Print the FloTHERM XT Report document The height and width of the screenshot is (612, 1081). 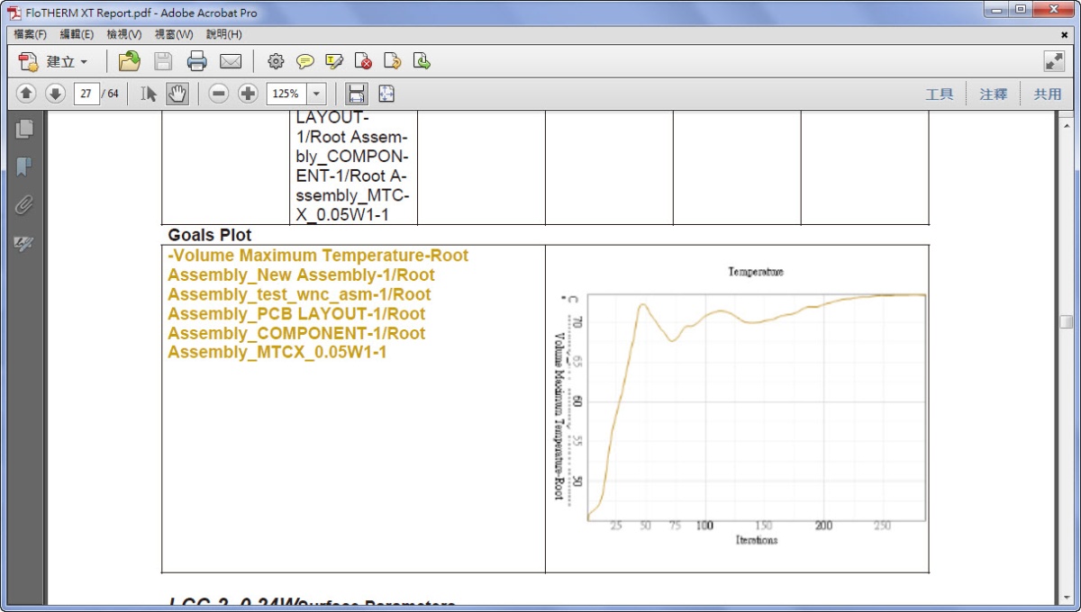197,61
